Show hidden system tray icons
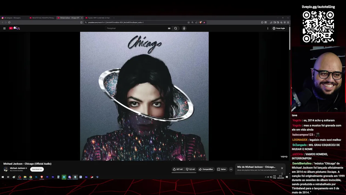 pyautogui.click(x=265, y=177)
